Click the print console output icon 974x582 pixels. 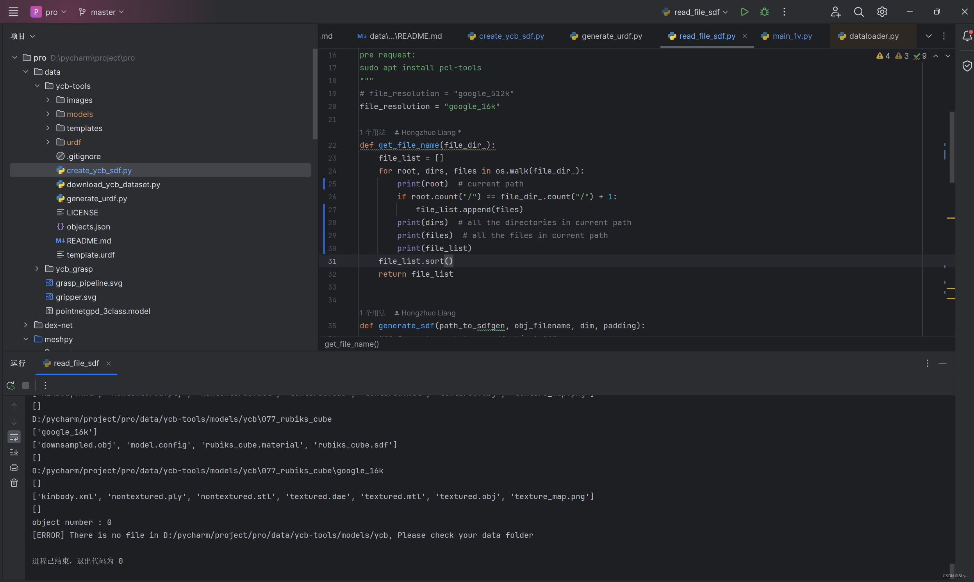(14, 467)
